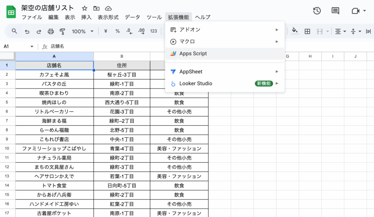Start a video call meeting
The image size is (374, 217).
coord(356,11)
